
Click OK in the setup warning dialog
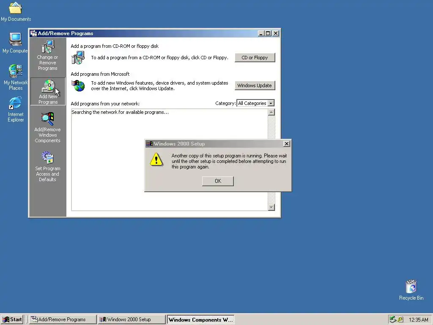(x=218, y=181)
